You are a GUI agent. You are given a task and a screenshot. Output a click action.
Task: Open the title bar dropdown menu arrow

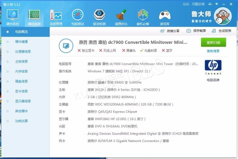217,4
